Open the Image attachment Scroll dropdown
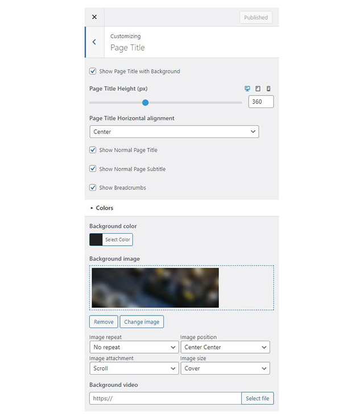Viewport: 364px width, 419px height. (x=134, y=368)
